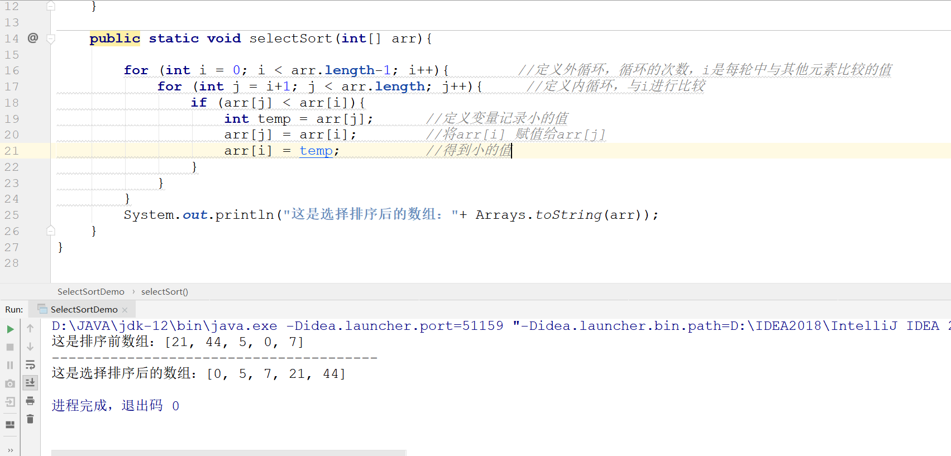
Task: Click console line with sorted array [0, 5, 7, 21, 44]
Action: pyautogui.click(x=199, y=373)
